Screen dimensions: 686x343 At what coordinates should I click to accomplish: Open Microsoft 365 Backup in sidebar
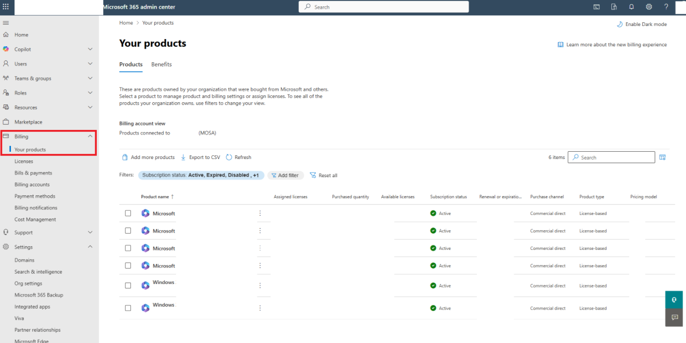coord(39,295)
